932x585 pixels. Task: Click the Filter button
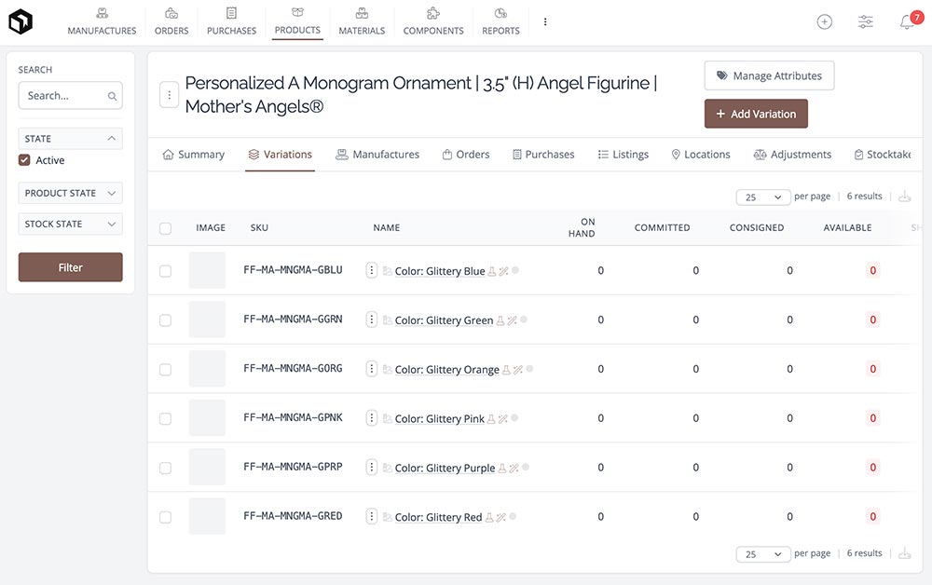point(70,267)
